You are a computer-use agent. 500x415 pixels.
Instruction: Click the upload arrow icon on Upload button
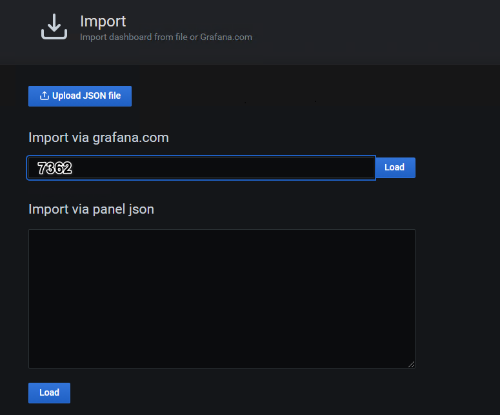coord(45,96)
